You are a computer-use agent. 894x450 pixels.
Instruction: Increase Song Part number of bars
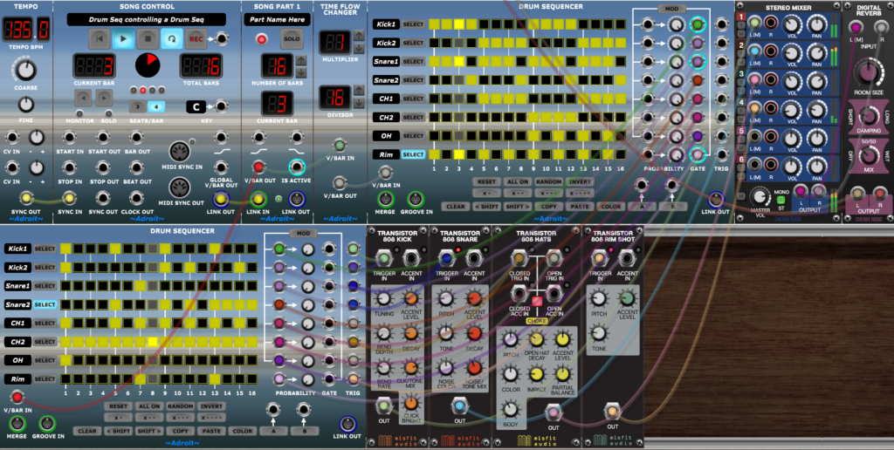(x=301, y=60)
